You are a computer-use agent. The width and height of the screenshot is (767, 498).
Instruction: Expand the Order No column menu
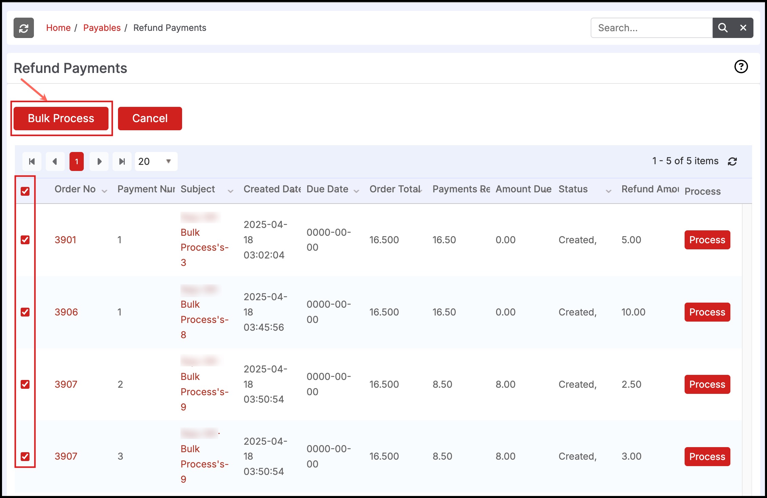tap(104, 191)
